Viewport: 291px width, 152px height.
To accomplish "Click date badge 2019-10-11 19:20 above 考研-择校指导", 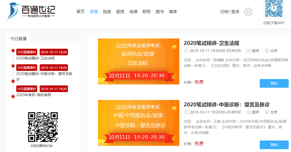I will point(54,89).
